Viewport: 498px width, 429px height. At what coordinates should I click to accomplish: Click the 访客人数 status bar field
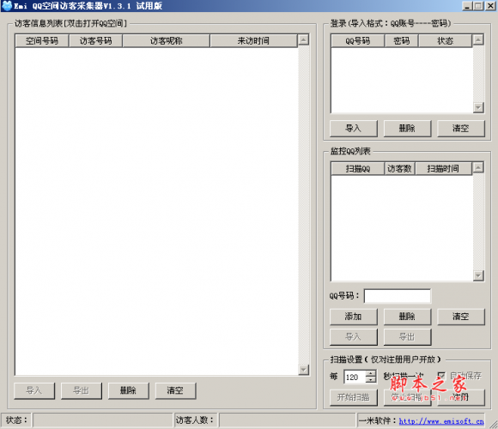tap(287, 420)
